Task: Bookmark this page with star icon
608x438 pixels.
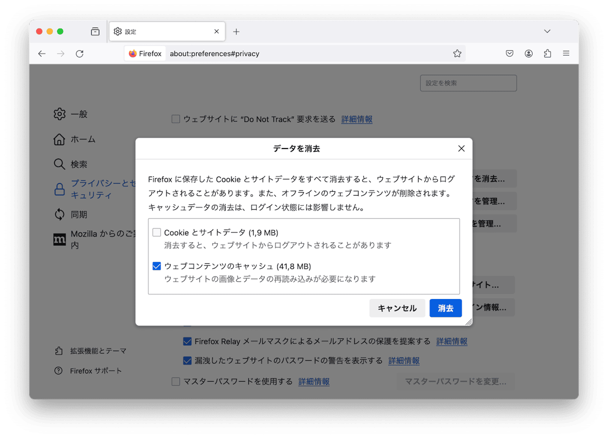Action: click(457, 53)
